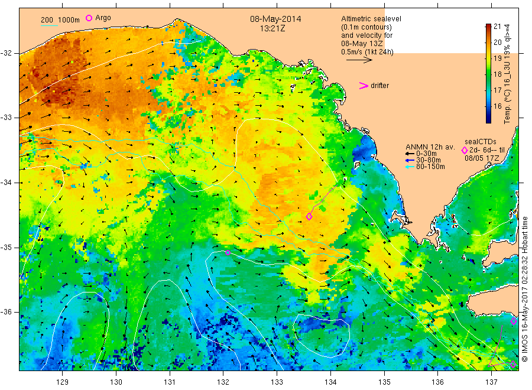Image resolution: width=532 pixels, height=390 pixels.
Task: Click the '0.5m/s (1kt 24h)' text
Action: (367, 52)
